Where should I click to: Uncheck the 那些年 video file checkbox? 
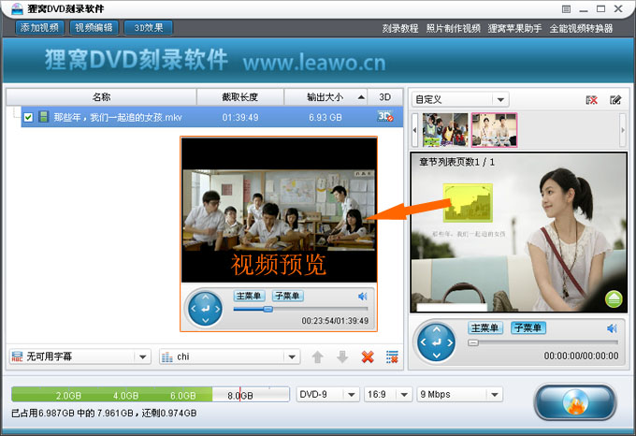click(x=28, y=117)
